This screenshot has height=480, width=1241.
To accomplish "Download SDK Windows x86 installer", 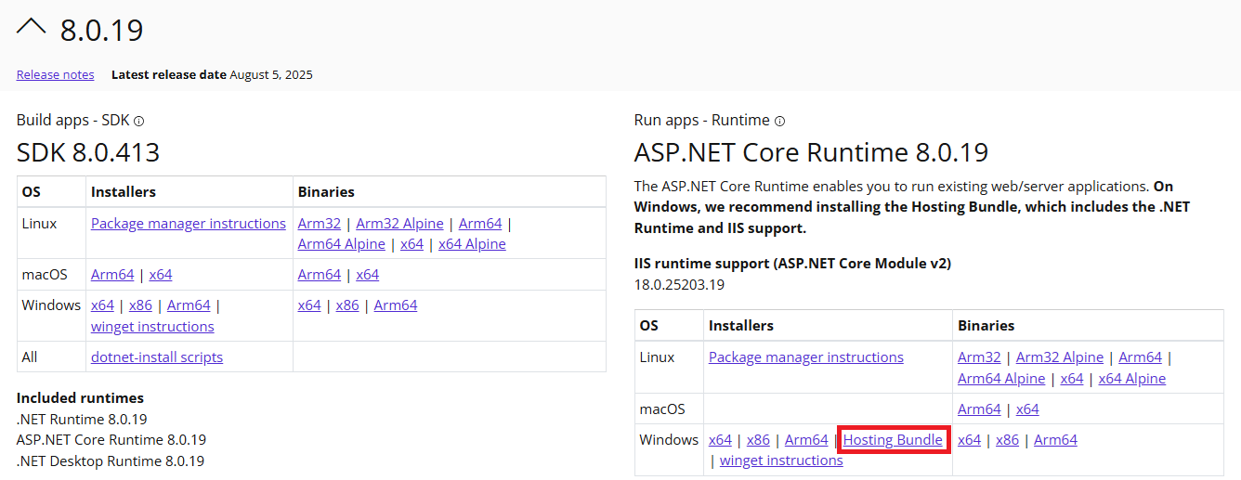I will (141, 305).
